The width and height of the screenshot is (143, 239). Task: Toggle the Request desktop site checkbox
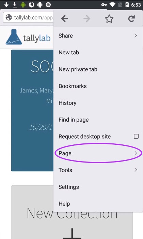pyautogui.click(x=136, y=136)
